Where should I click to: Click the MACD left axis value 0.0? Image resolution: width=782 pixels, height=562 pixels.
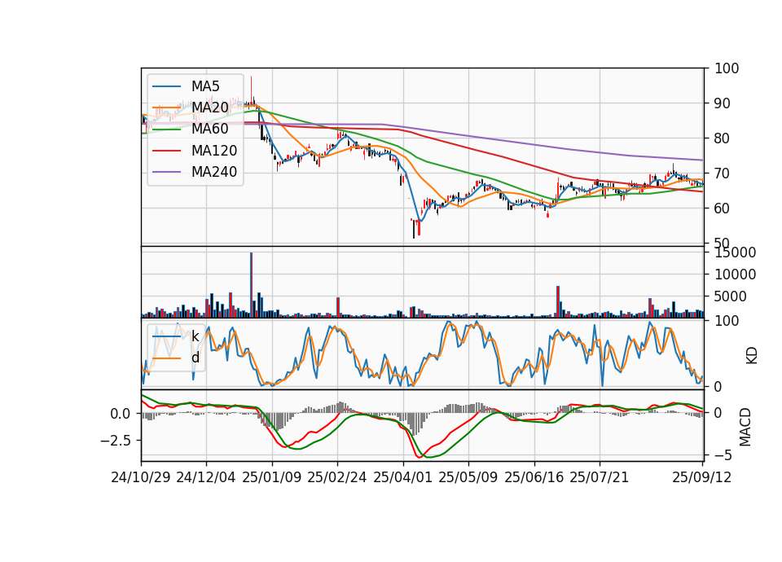click(121, 414)
